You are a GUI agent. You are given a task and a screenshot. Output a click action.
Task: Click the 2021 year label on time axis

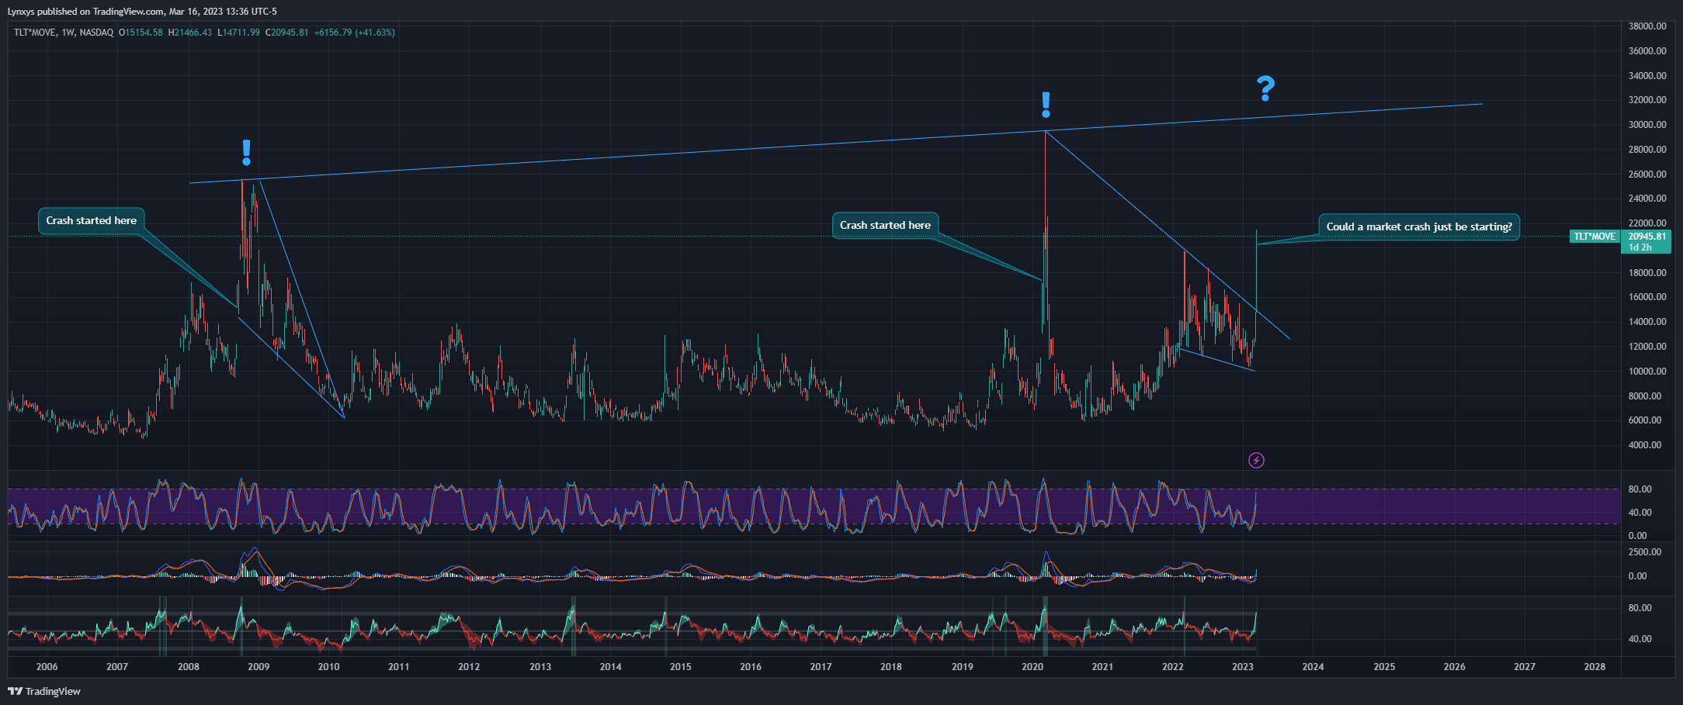point(1102,667)
